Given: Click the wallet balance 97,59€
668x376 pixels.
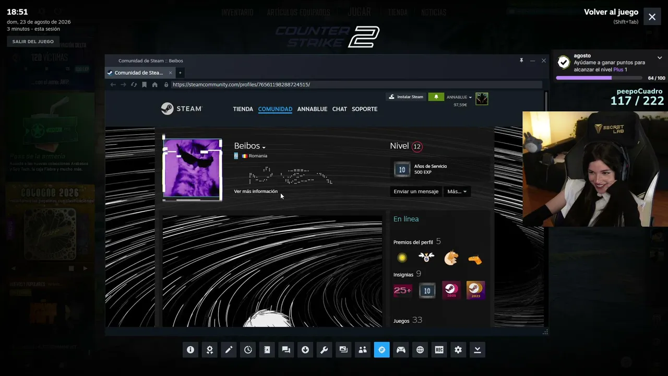Looking at the screenshot, I should [x=460, y=105].
